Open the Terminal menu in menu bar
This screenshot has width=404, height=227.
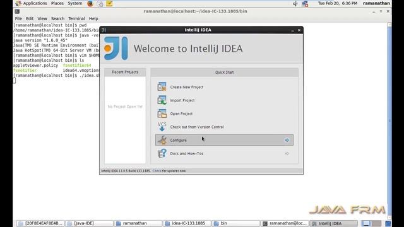(76, 18)
